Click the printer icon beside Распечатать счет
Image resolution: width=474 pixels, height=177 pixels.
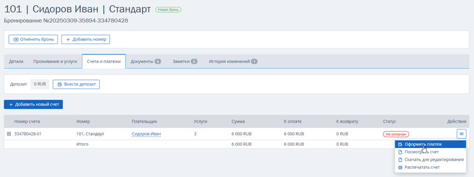tap(400, 167)
